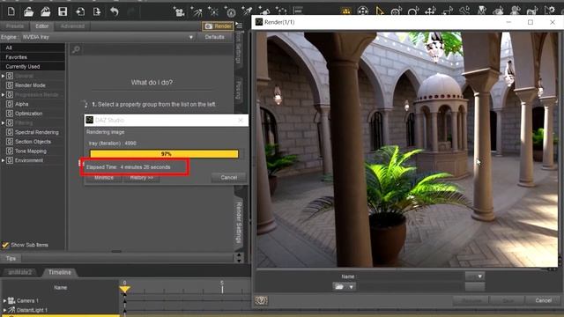Click the search magnifier icon in Render Settings
The image size is (564, 317).
(76, 49)
